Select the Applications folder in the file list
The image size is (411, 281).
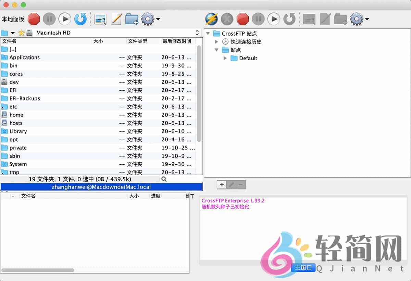(25, 58)
